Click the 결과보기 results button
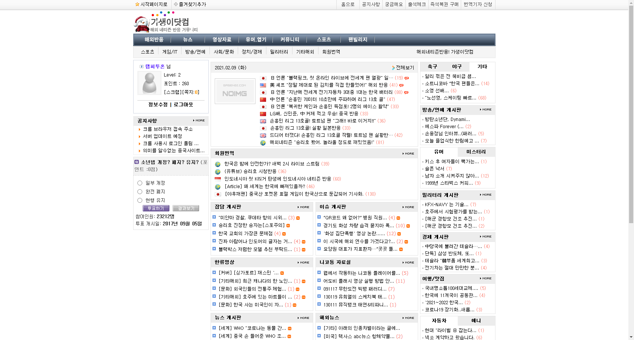The height and width of the screenshot is (340, 634). [x=186, y=208]
